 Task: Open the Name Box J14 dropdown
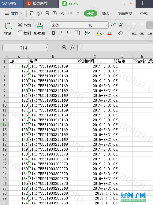point(46,48)
